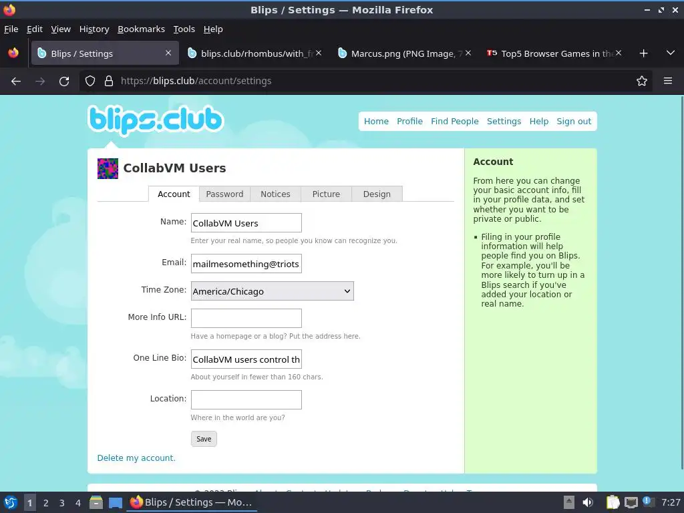Viewport: 684px width, 513px height.
Task: Click the removable media eject tray icon
Action: (569, 502)
